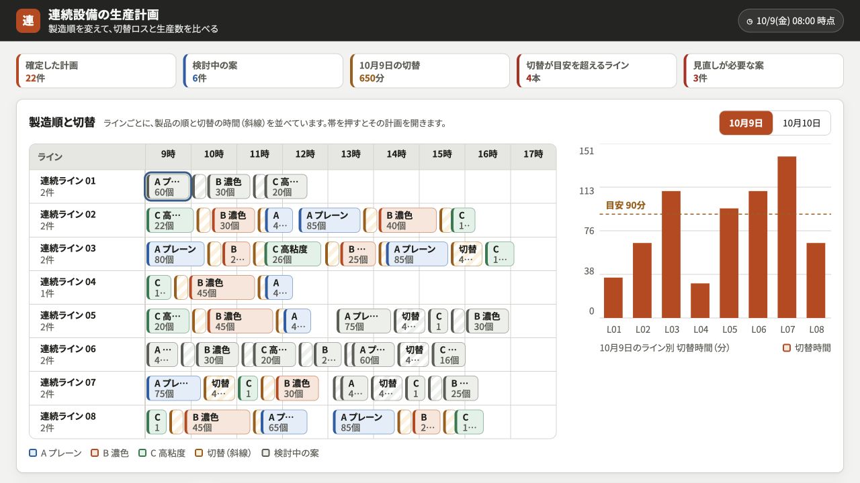Screen dimensions: 860x483
Task: Click the 検討中の案 legend swatch
Action: point(266,453)
